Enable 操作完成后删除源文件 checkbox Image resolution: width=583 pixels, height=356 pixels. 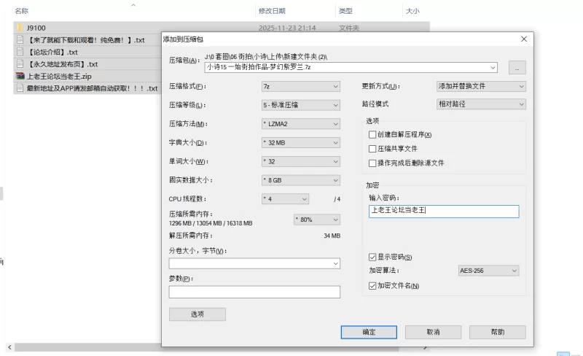[373, 163]
